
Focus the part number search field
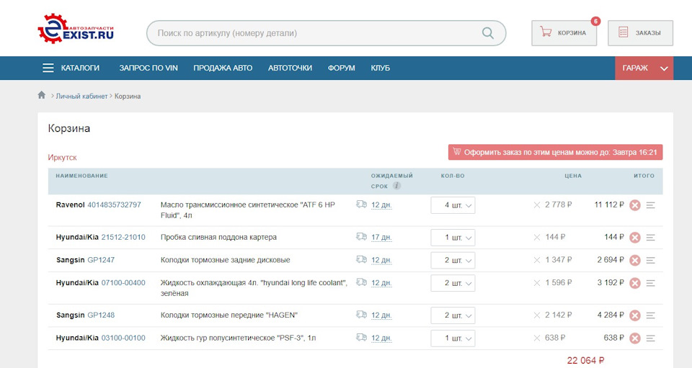326,33
